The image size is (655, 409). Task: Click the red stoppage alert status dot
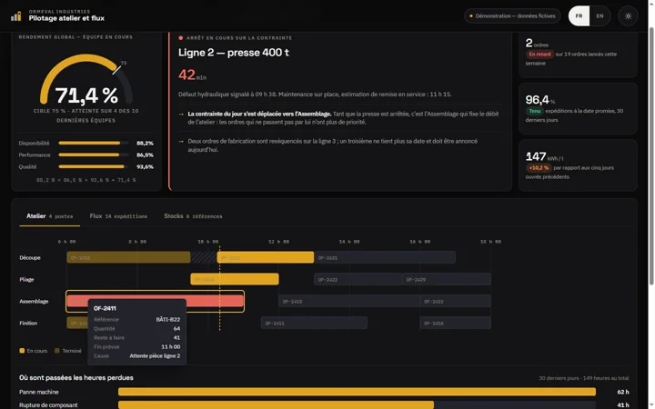click(x=180, y=38)
